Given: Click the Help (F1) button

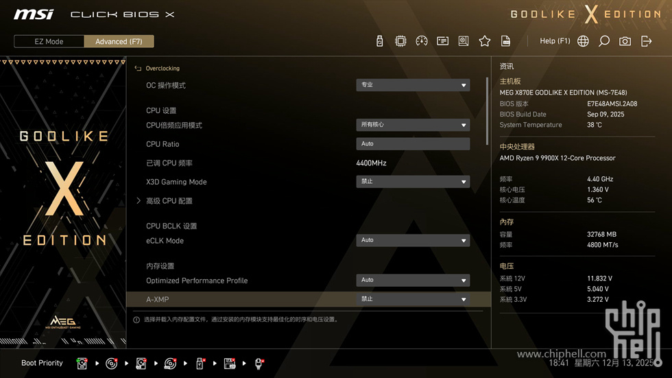Looking at the screenshot, I should coord(555,41).
